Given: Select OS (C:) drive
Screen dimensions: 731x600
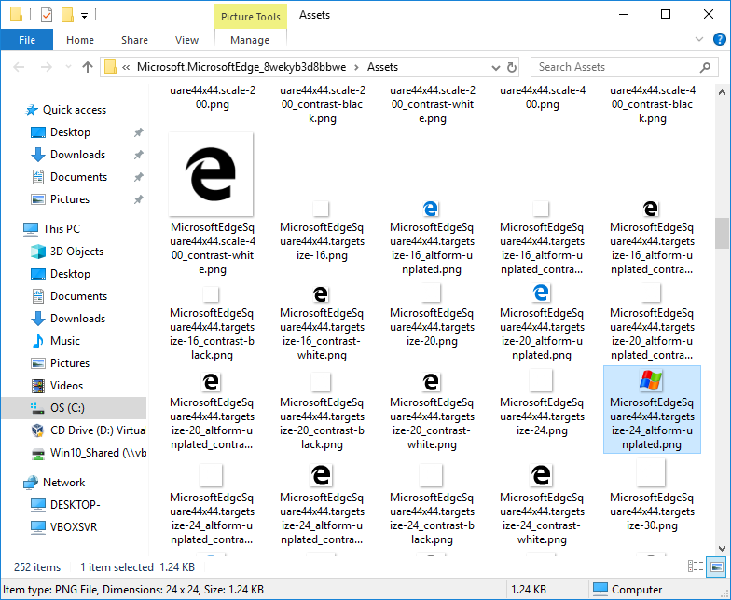Looking at the screenshot, I should [75, 408].
